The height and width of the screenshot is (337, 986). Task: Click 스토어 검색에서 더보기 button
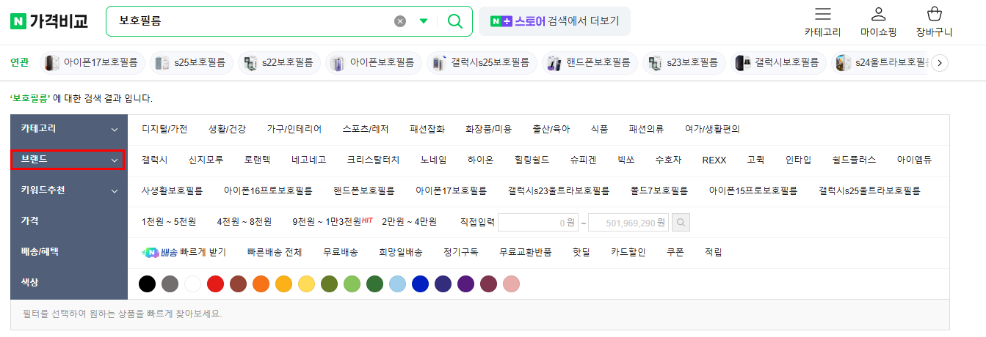point(554,21)
